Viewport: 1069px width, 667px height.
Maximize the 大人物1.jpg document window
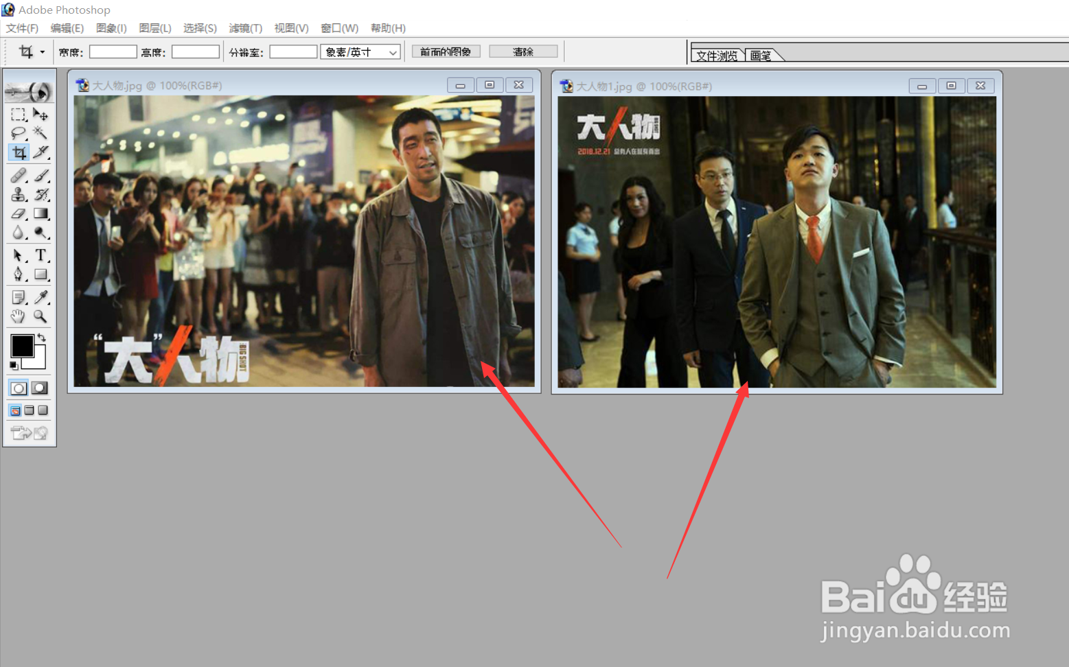951,86
